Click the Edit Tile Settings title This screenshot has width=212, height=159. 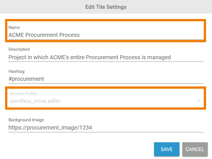pos(106,7)
